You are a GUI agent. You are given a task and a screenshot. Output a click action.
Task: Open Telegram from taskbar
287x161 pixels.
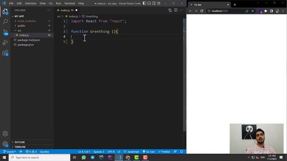92,157
